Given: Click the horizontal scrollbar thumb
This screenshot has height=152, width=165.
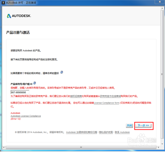Looking at the screenshot, I should (81, 147).
